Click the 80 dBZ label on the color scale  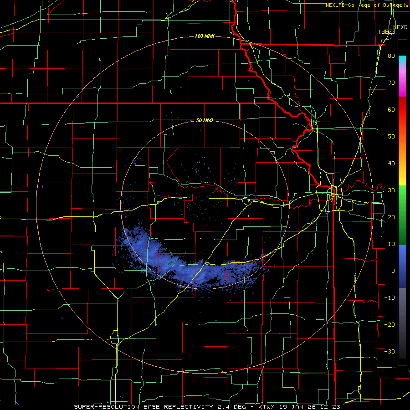tap(391, 56)
